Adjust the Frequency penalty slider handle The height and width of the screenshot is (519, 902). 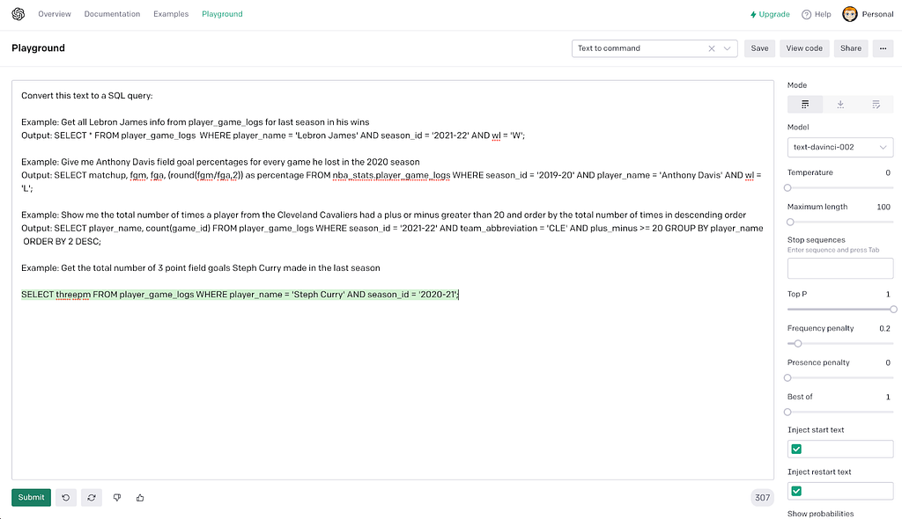click(798, 344)
